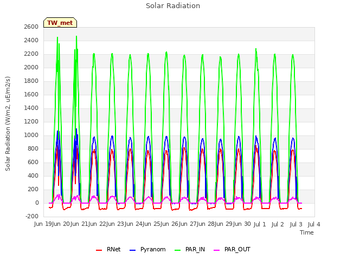Viewport: 347px width, 260px height.
Task: Toggle the PAR_IN legend entry
Action: (x=190, y=249)
